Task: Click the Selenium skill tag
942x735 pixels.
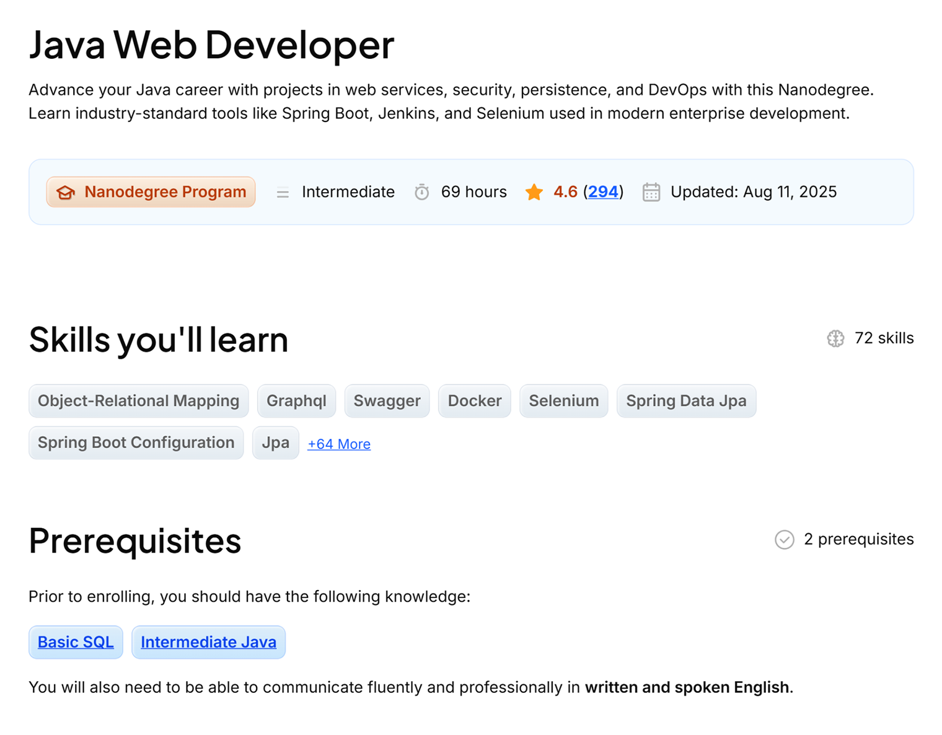Action: pyautogui.click(x=563, y=401)
